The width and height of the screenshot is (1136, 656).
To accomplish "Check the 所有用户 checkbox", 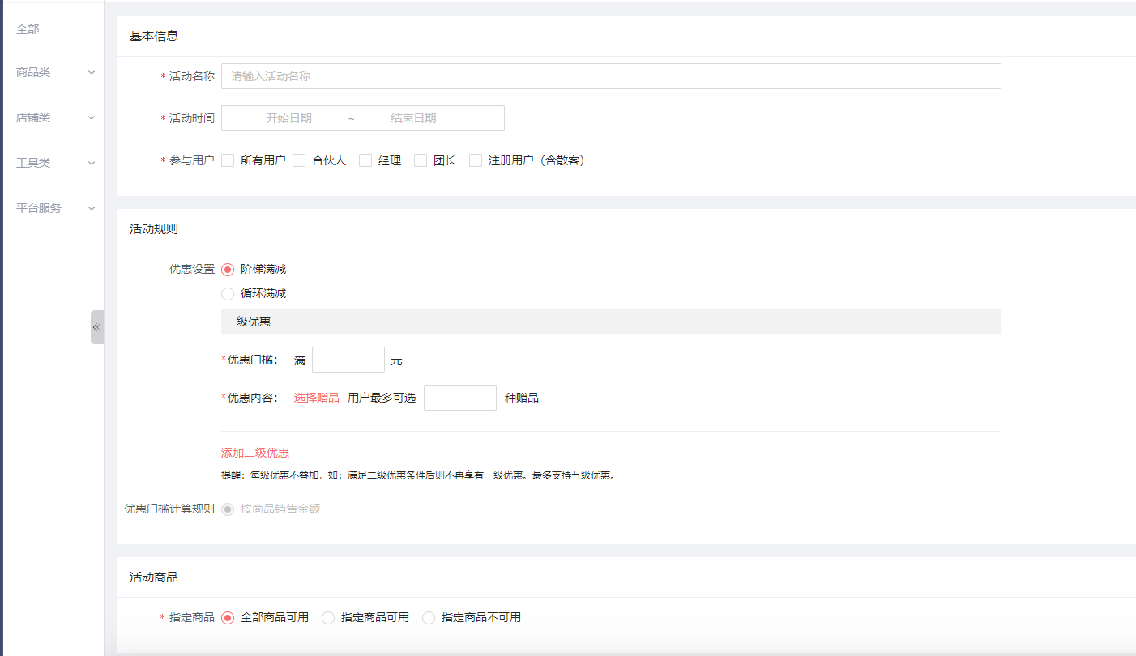I will [x=228, y=160].
